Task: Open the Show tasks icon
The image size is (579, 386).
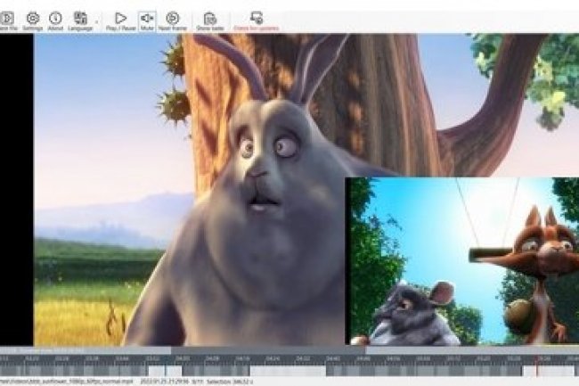Action: pyautogui.click(x=209, y=20)
